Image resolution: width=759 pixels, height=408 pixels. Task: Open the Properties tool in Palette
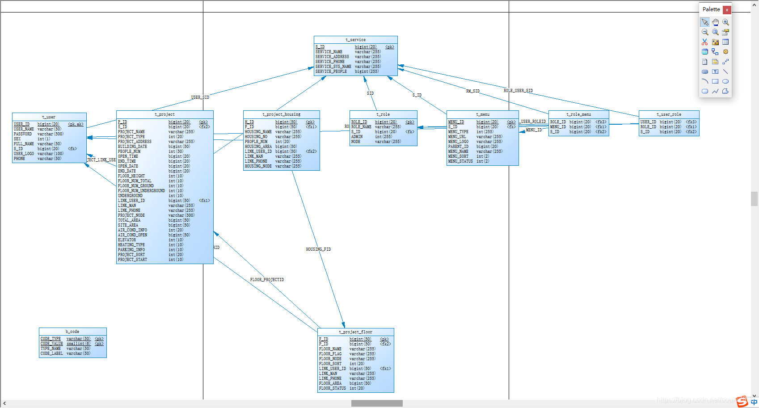725,32
